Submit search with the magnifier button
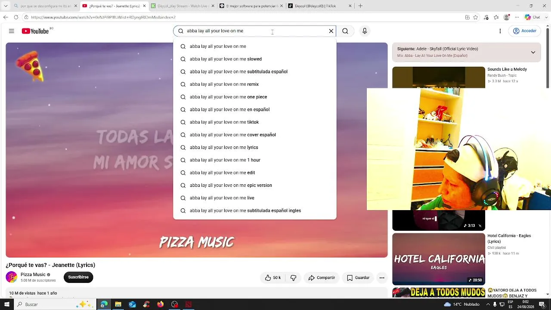 click(x=345, y=31)
